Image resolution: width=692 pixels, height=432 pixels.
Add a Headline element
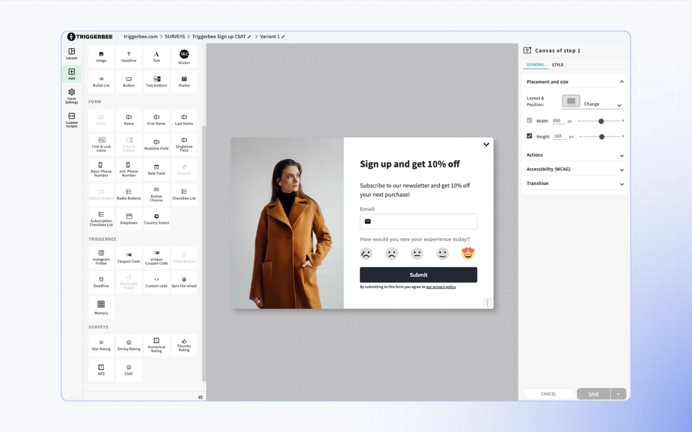pyautogui.click(x=129, y=57)
